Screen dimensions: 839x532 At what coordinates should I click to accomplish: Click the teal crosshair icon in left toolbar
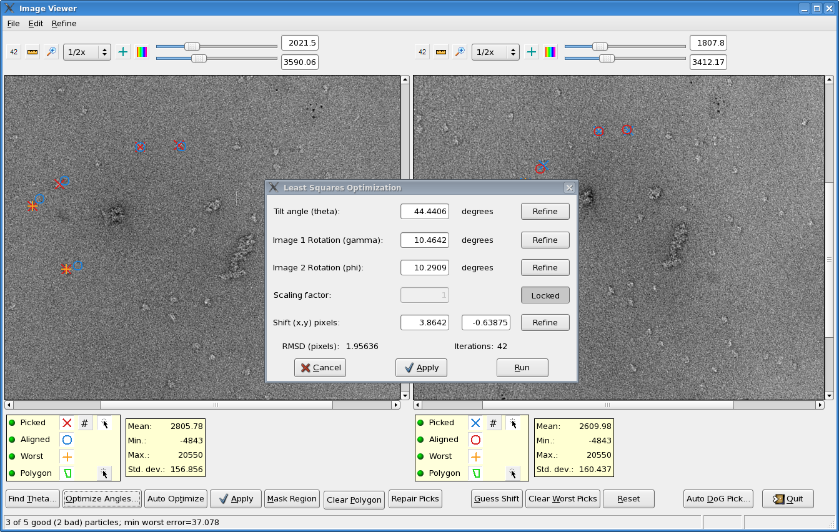click(123, 52)
